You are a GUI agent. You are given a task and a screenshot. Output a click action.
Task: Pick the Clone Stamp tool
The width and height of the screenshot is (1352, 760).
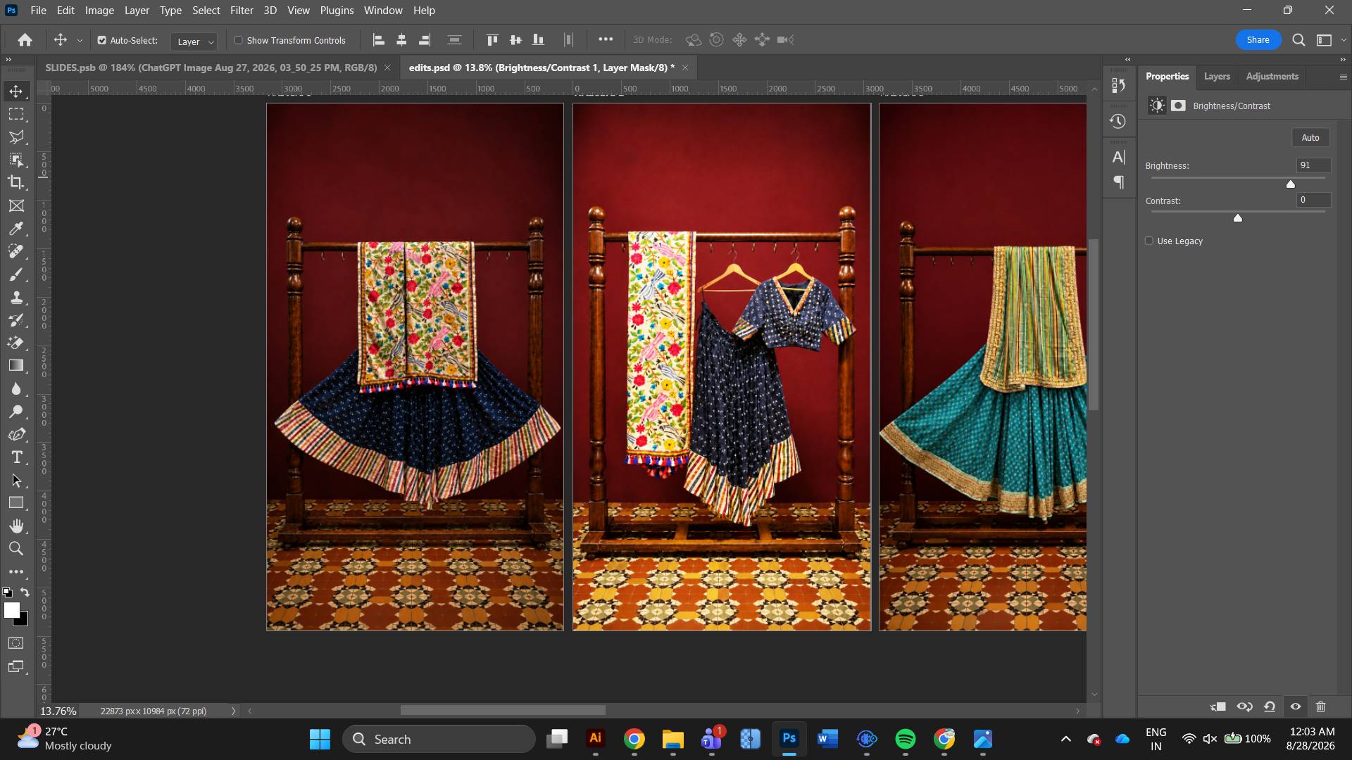click(x=16, y=297)
